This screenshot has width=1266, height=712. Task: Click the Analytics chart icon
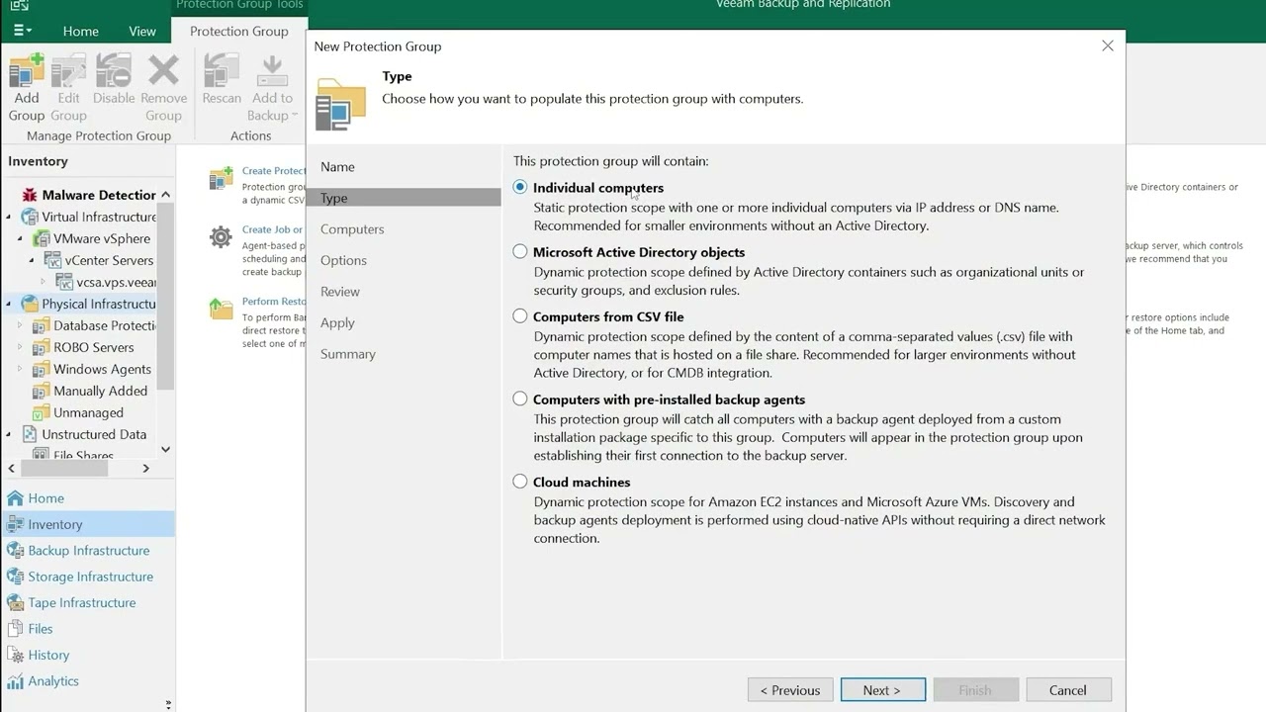pyautogui.click(x=15, y=680)
